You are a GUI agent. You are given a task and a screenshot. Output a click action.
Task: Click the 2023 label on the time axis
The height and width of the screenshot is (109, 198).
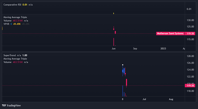163,49
